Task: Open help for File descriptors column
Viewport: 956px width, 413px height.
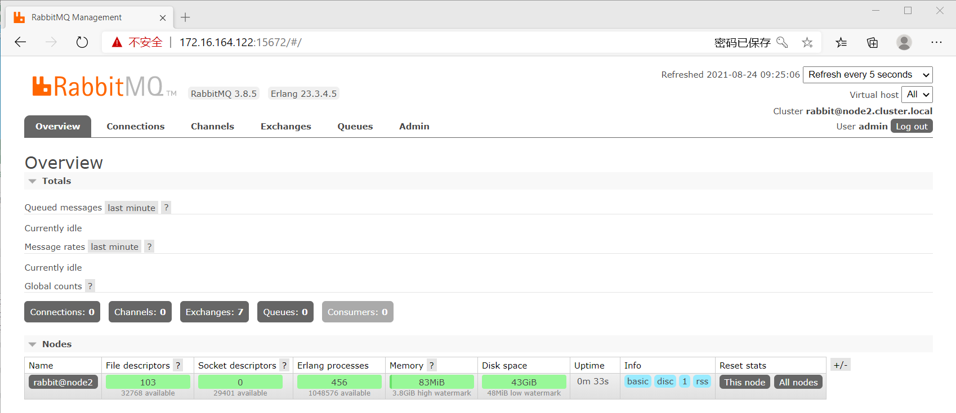Action: (x=178, y=365)
